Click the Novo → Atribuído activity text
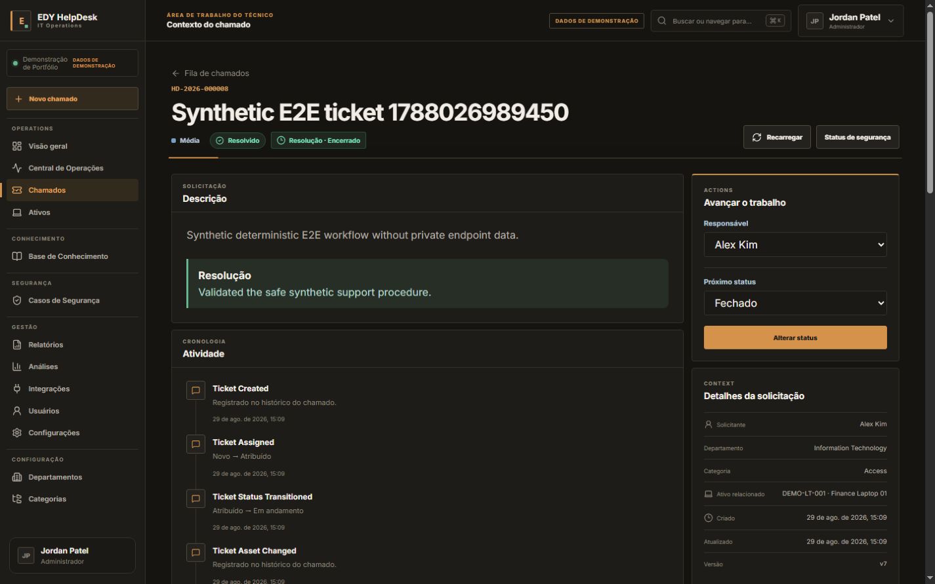This screenshot has height=584, width=935. (241, 456)
